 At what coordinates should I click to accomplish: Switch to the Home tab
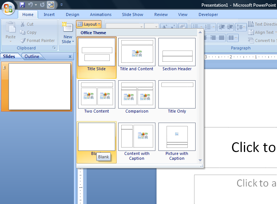(x=28, y=14)
